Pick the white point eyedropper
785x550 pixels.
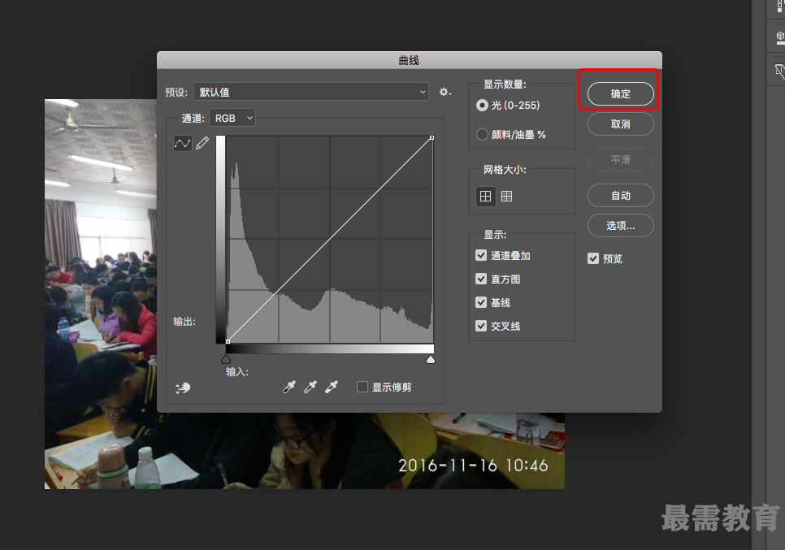(332, 387)
